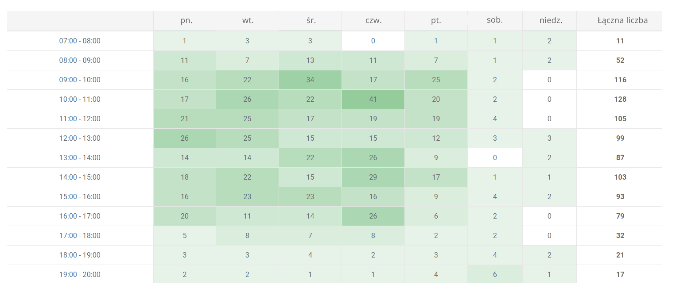This screenshot has width=676, height=296.
Task: Click the total value 128
Action: coord(620,100)
